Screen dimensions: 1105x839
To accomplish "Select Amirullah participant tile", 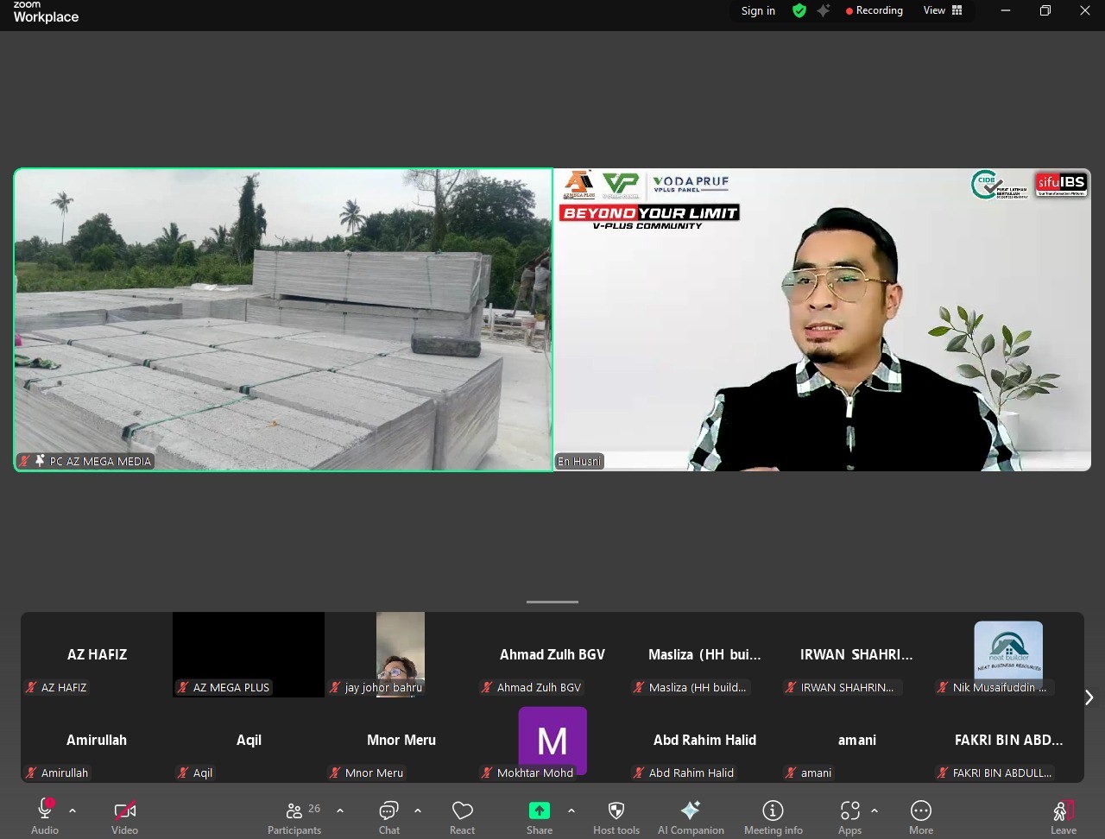I will (x=97, y=740).
